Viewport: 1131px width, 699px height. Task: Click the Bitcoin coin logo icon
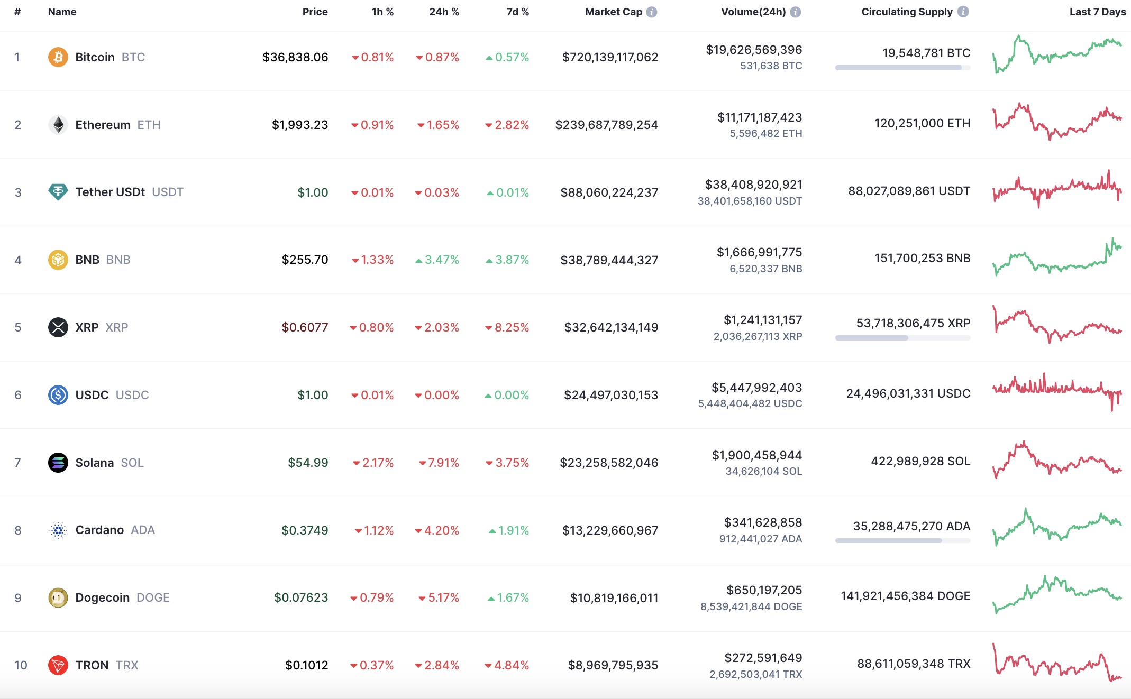[x=58, y=57]
